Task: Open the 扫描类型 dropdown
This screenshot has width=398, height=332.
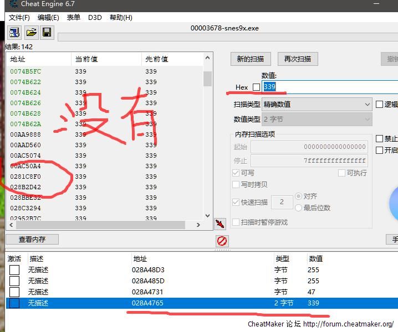Action: tap(317, 104)
